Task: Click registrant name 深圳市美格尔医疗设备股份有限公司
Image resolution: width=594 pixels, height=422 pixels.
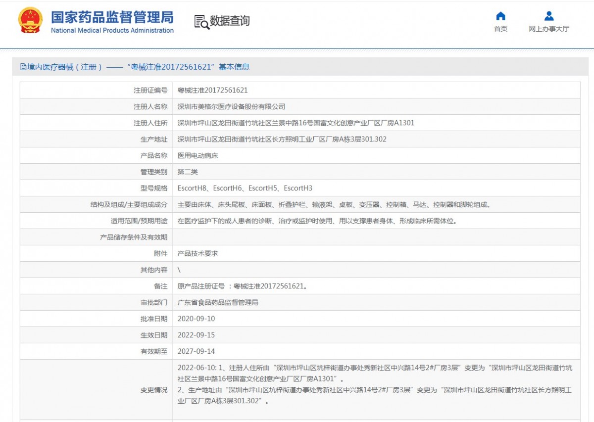Action: click(231, 106)
